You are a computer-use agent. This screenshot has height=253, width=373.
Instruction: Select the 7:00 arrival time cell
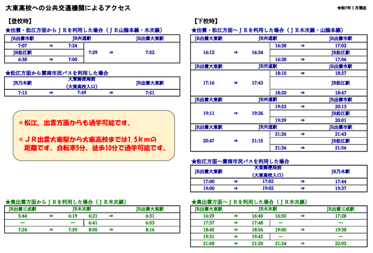pos(72,60)
